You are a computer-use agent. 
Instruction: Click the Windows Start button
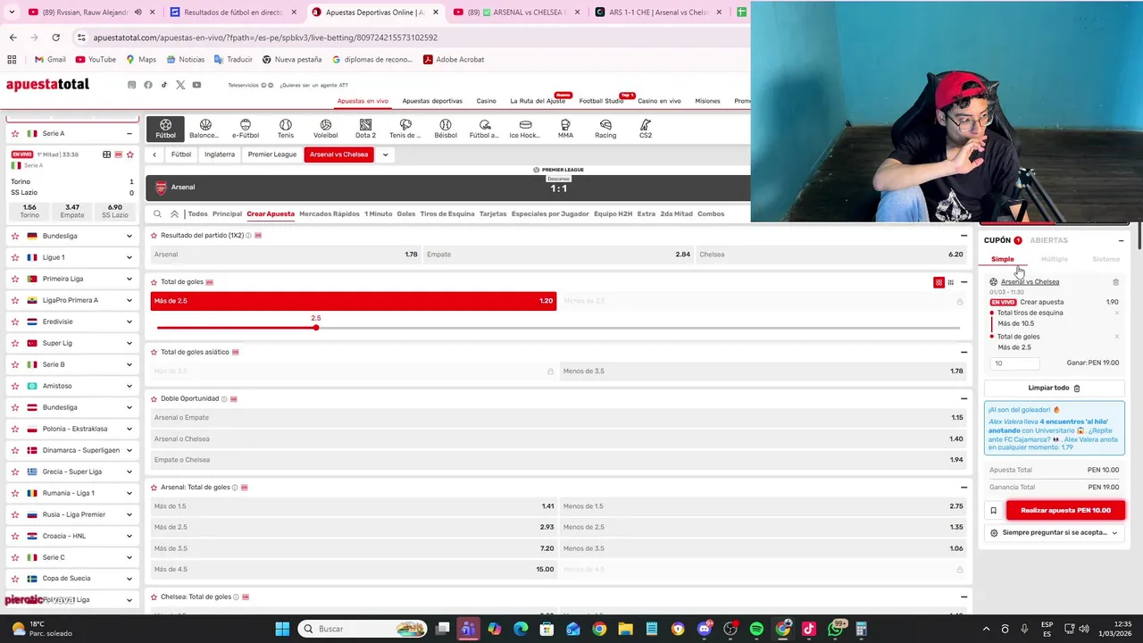(x=282, y=629)
